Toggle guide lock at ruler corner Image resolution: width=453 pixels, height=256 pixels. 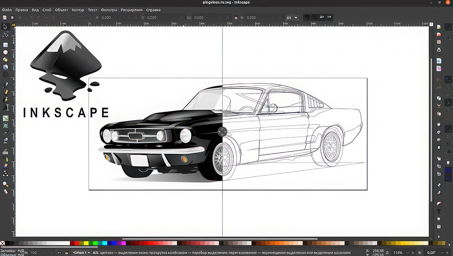[14, 25]
